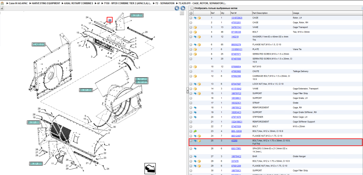
Task: Go to next figure with right arrow
Action: point(183,8)
